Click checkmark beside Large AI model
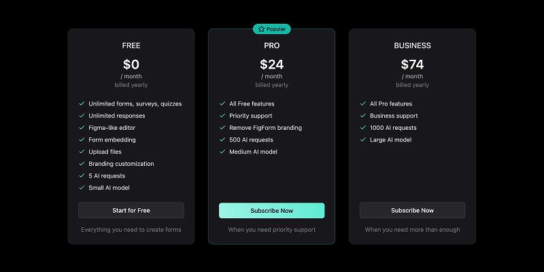The width and height of the screenshot is (544, 272). tap(363, 140)
